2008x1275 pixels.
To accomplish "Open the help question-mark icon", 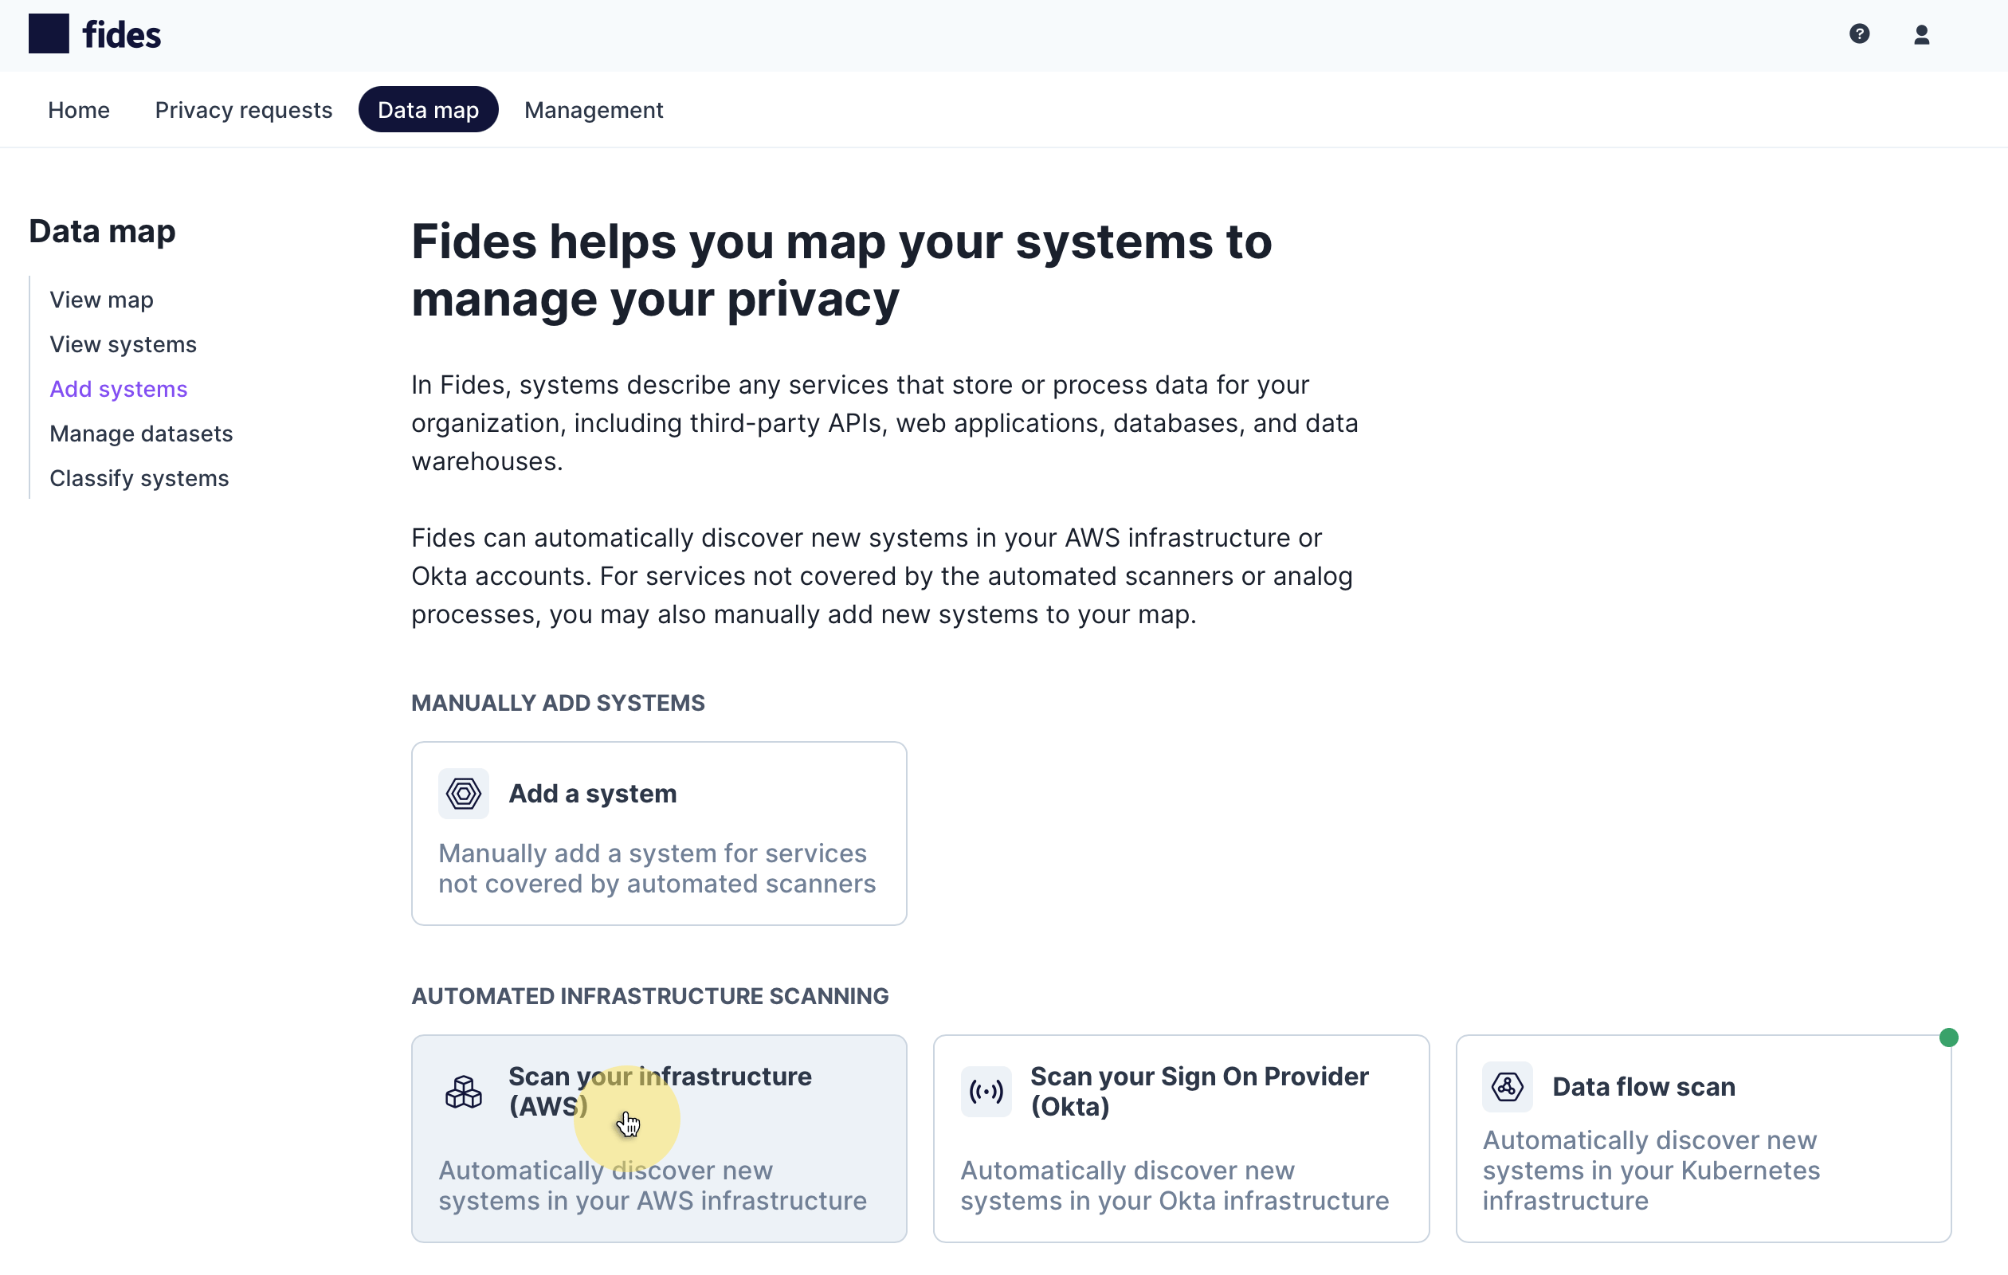I will pos(1859,34).
